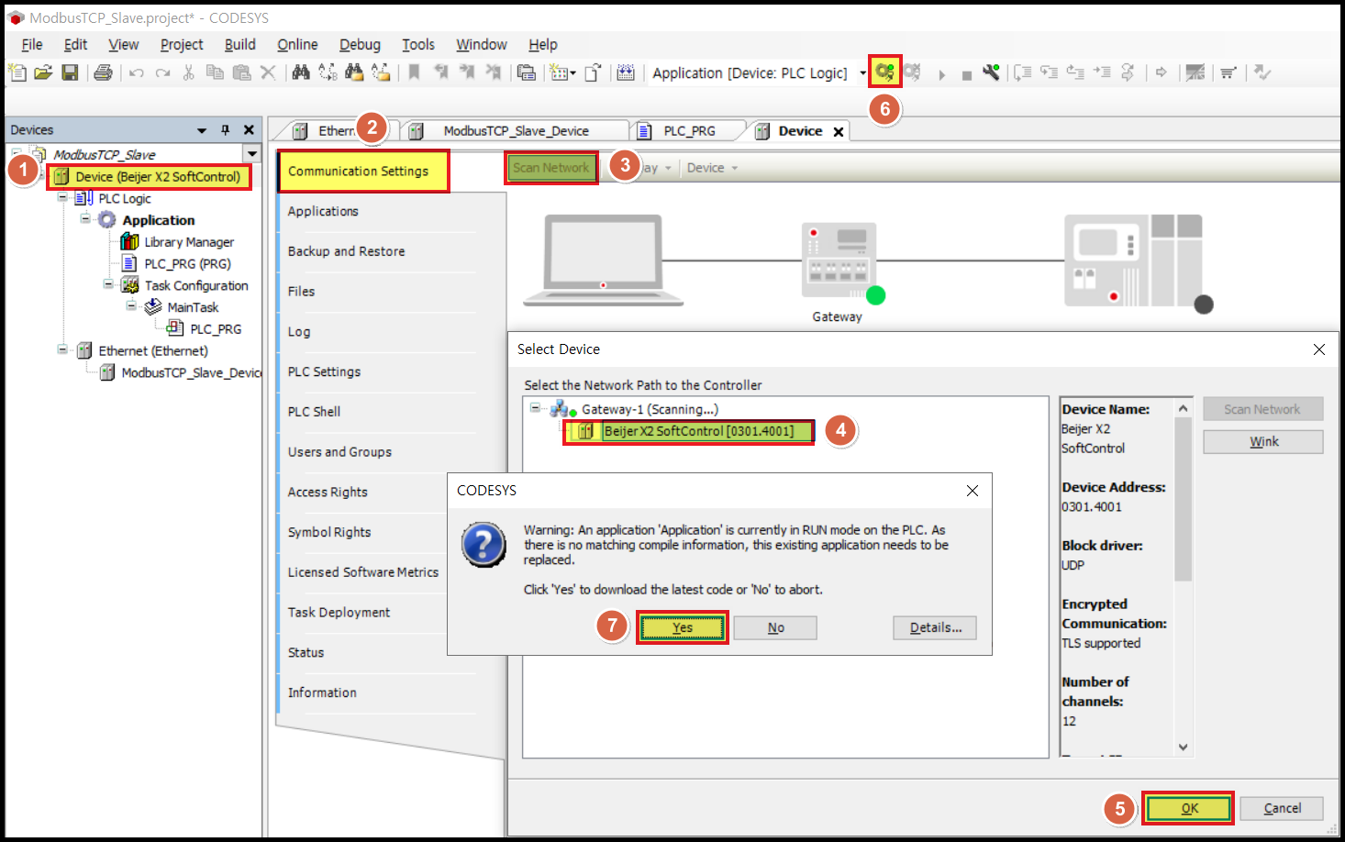Click the laptop computer icon in diagram

click(x=603, y=260)
